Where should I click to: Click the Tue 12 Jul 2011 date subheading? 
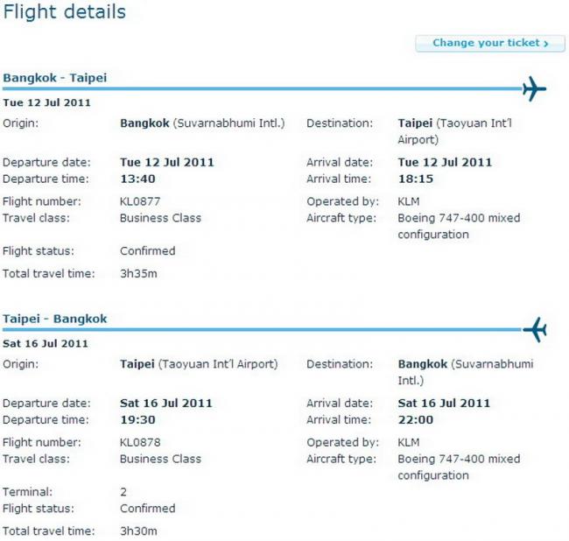tap(46, 102)
